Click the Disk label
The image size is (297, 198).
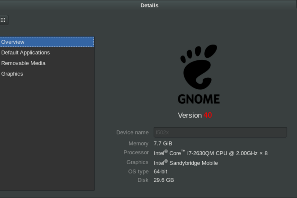pyautogui.click(x=143, y=180)
